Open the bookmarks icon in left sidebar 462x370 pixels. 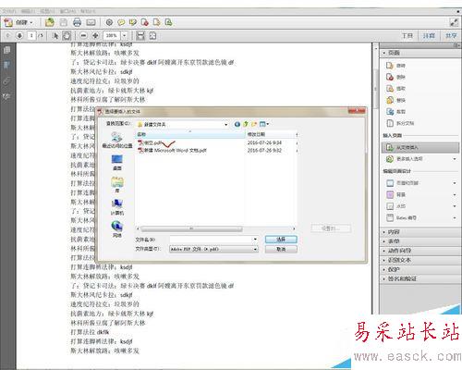point(6,65)
